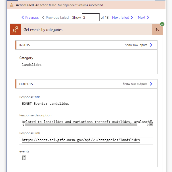Click the green success checkmark badge

(x=162, y=24)
